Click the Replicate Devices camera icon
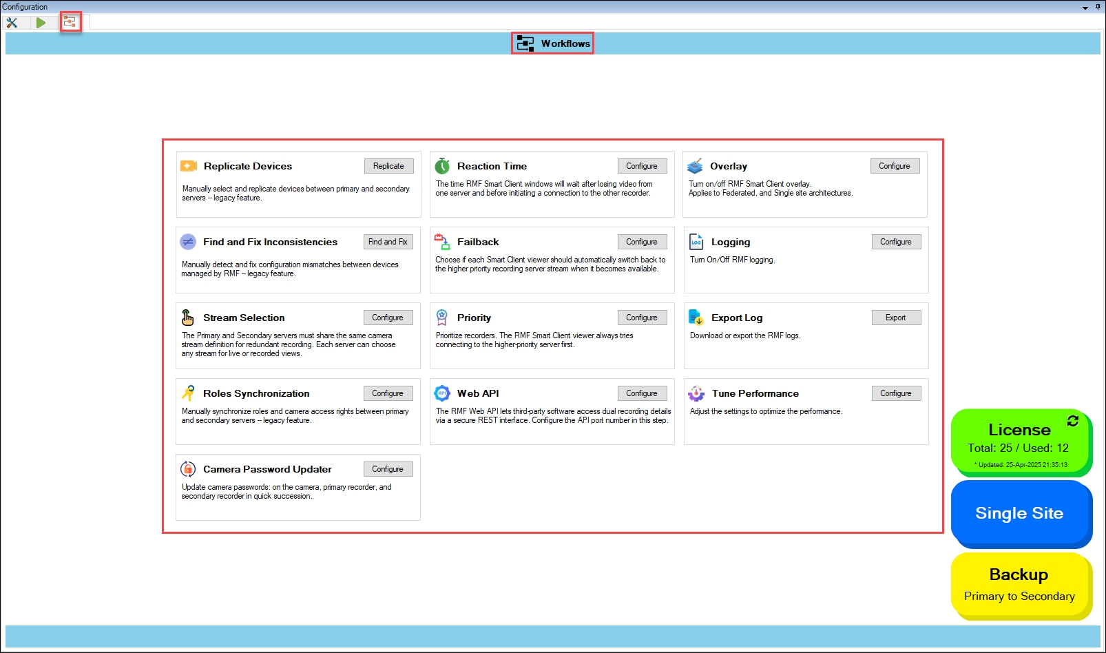Viewport: 1106px width, 653px height. [189, 166]
